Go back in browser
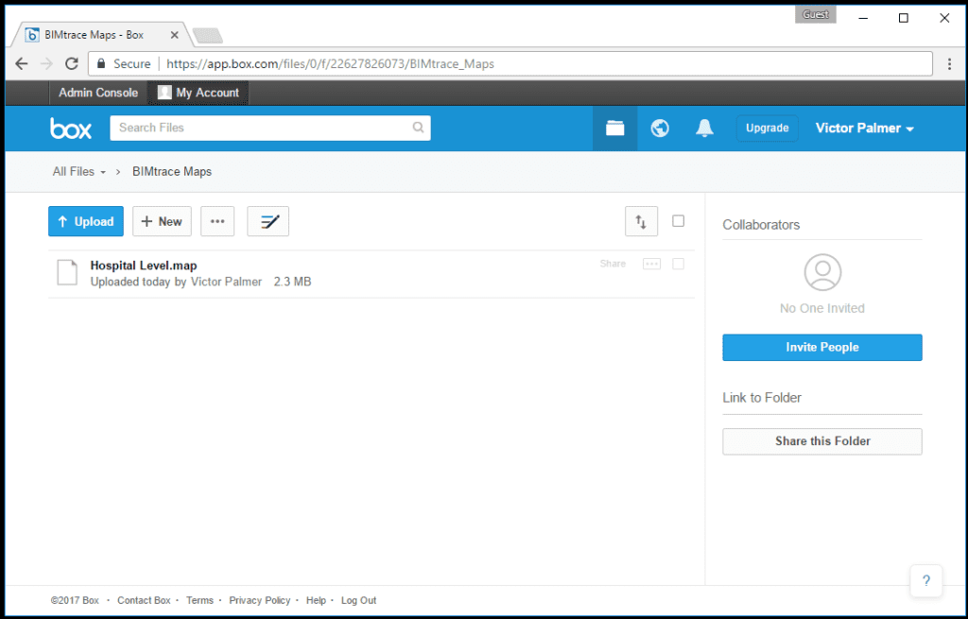This screenshot has width=968, height=619. coord(22,63)
